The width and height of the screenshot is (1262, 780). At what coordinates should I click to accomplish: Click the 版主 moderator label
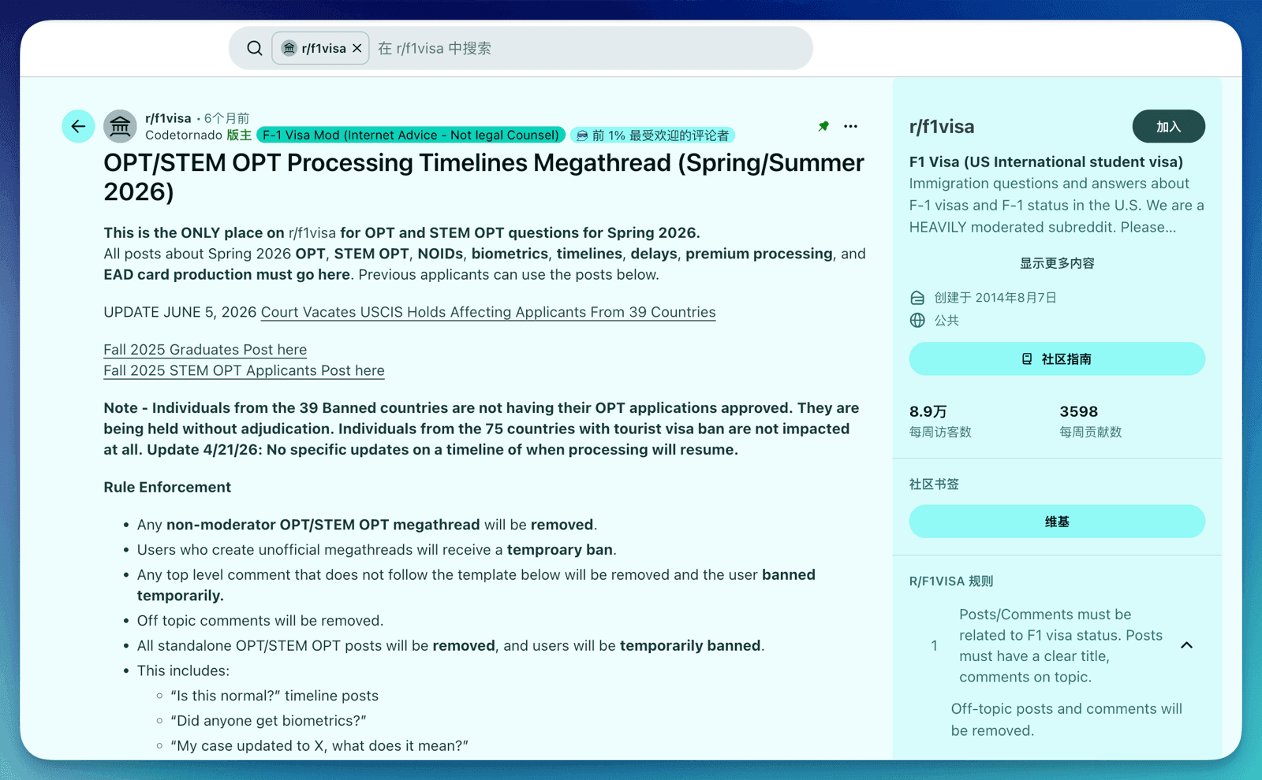click(x=239, y=135)
